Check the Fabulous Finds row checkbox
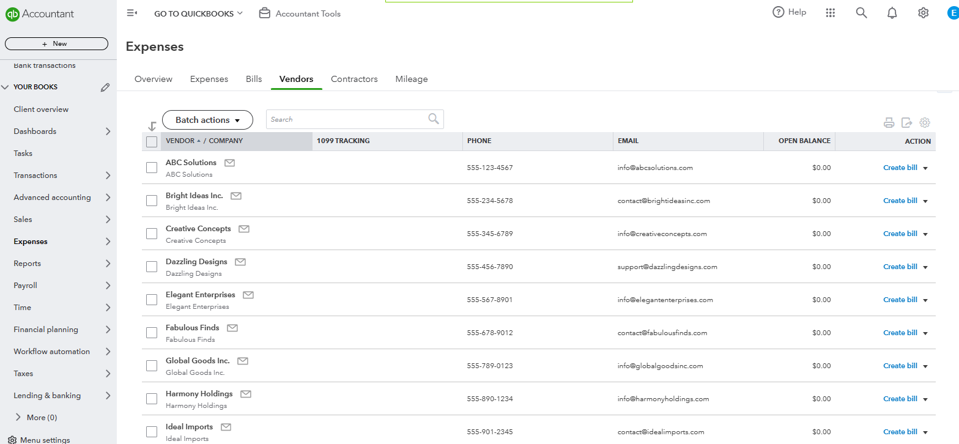This screenshot has height=444, width=959. 152,333
